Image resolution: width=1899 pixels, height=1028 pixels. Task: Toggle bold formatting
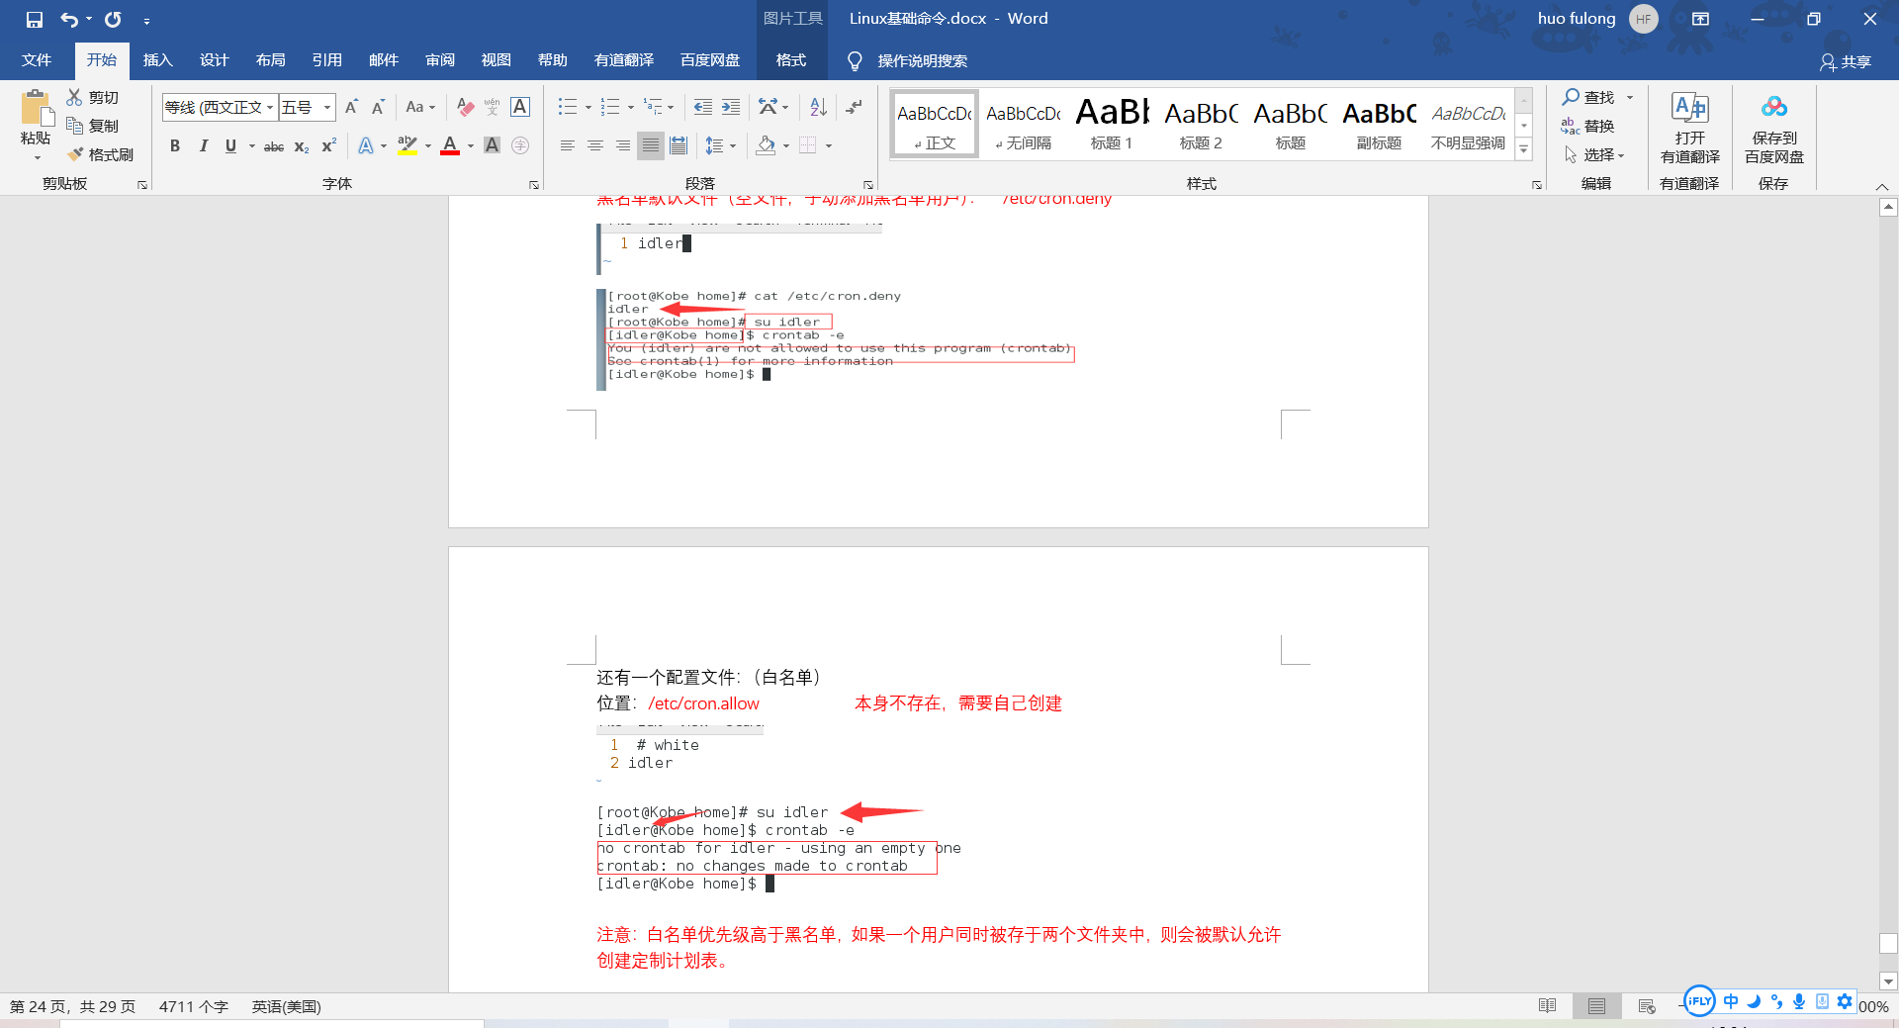(x=175, y=145)
